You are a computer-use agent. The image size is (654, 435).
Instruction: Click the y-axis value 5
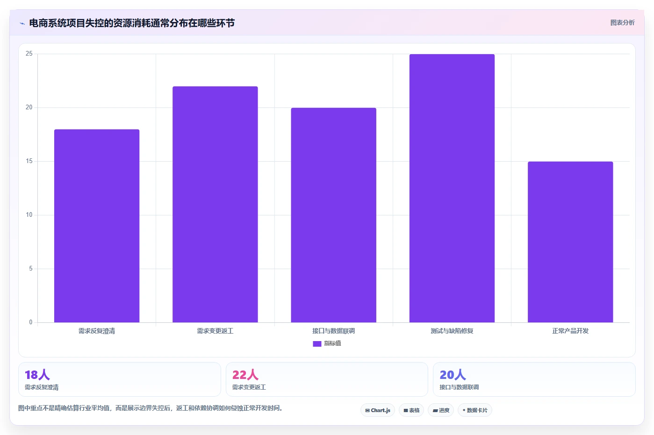pyautogui.click(x=31, y=269)
